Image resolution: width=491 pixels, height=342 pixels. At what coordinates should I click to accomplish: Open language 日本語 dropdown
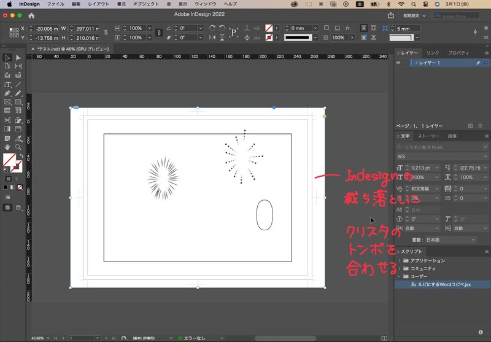pos(473,239)
